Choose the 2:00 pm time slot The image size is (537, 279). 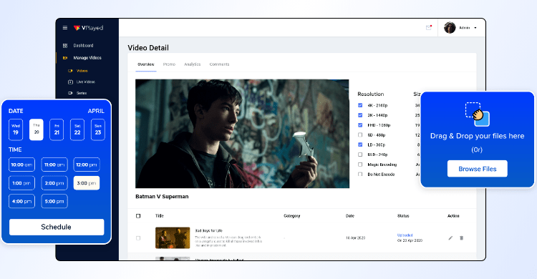coord(54,183)
